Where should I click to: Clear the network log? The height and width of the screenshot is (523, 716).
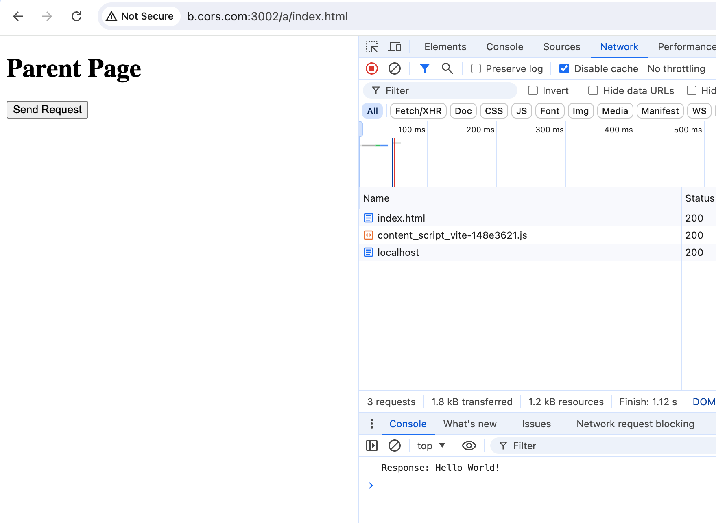[394, 68]
